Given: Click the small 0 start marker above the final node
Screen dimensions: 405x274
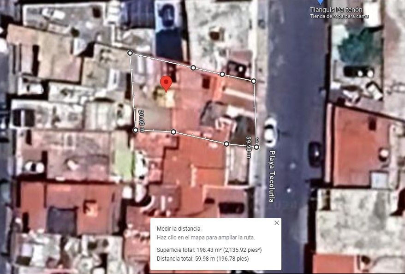Looking at the screenshot, I should click(x=257, y=140).
